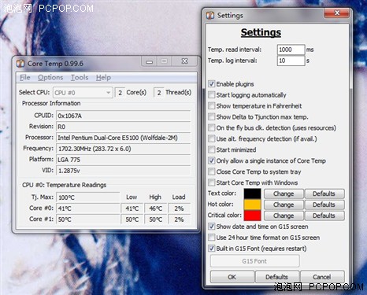Click the Thread(s) count field

[159, 93]
